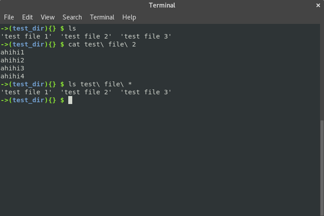Click the ahihi1 output line

pos(12,52)
